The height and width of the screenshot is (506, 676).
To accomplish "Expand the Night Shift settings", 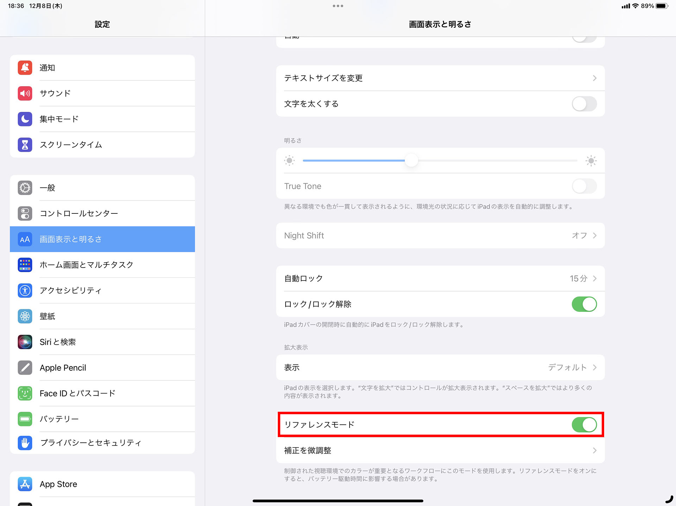I will [440, 235].
